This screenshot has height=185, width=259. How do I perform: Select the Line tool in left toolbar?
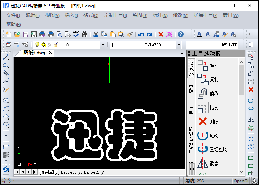point(6,57)
